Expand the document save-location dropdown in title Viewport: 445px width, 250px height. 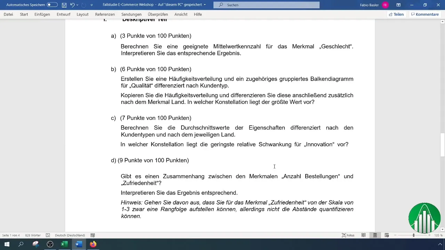pos(204,5)
